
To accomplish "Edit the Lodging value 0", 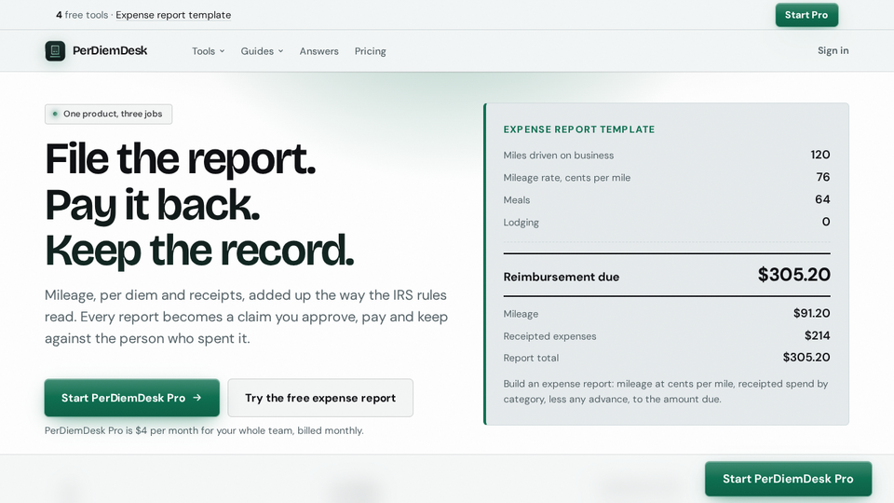I will pos(826,222).
